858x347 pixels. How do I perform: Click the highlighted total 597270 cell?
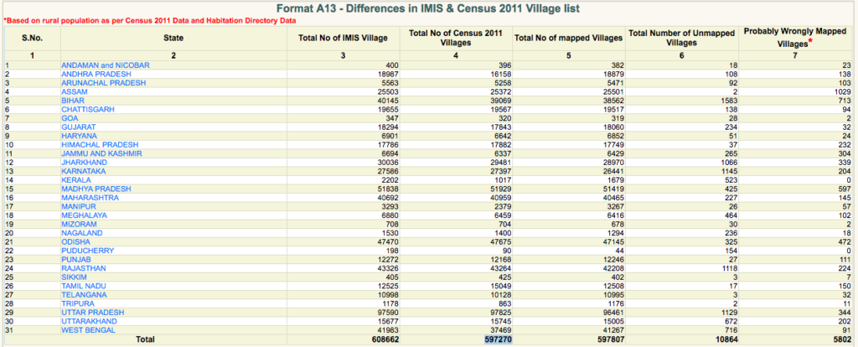498,340
